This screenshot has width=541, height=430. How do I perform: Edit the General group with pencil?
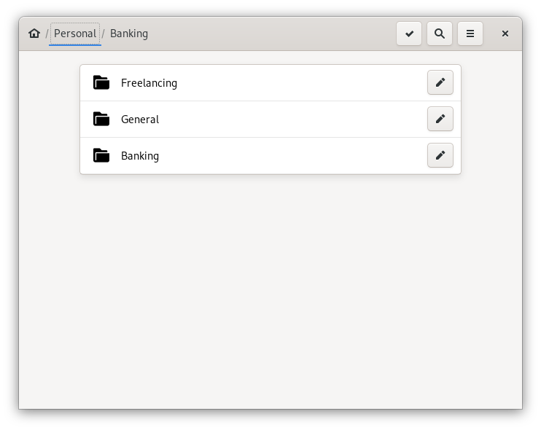point(440,119)
